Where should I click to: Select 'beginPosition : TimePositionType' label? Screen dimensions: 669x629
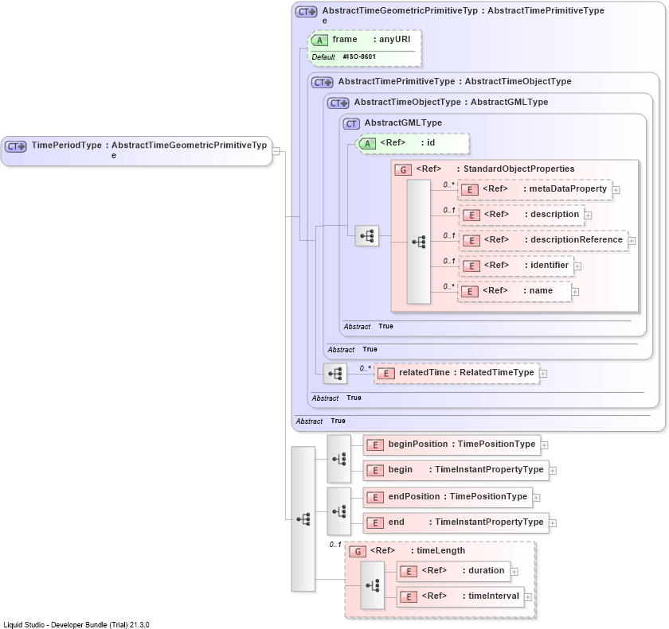pyautogui.click(x=462, y=445)
